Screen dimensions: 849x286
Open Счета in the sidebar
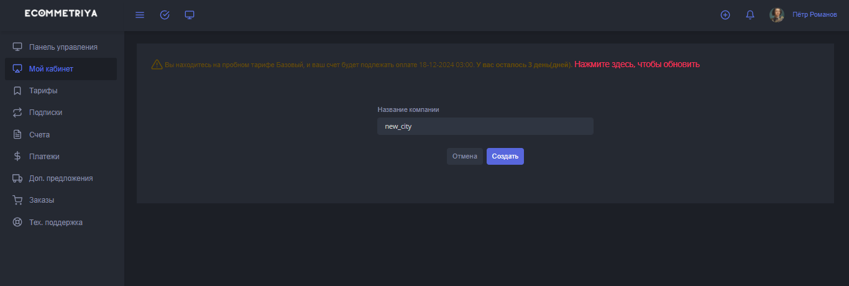pyautogui.click(x=39, y=134)
